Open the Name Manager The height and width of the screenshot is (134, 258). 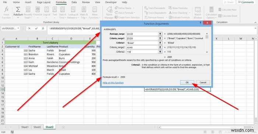coord(109,13)
